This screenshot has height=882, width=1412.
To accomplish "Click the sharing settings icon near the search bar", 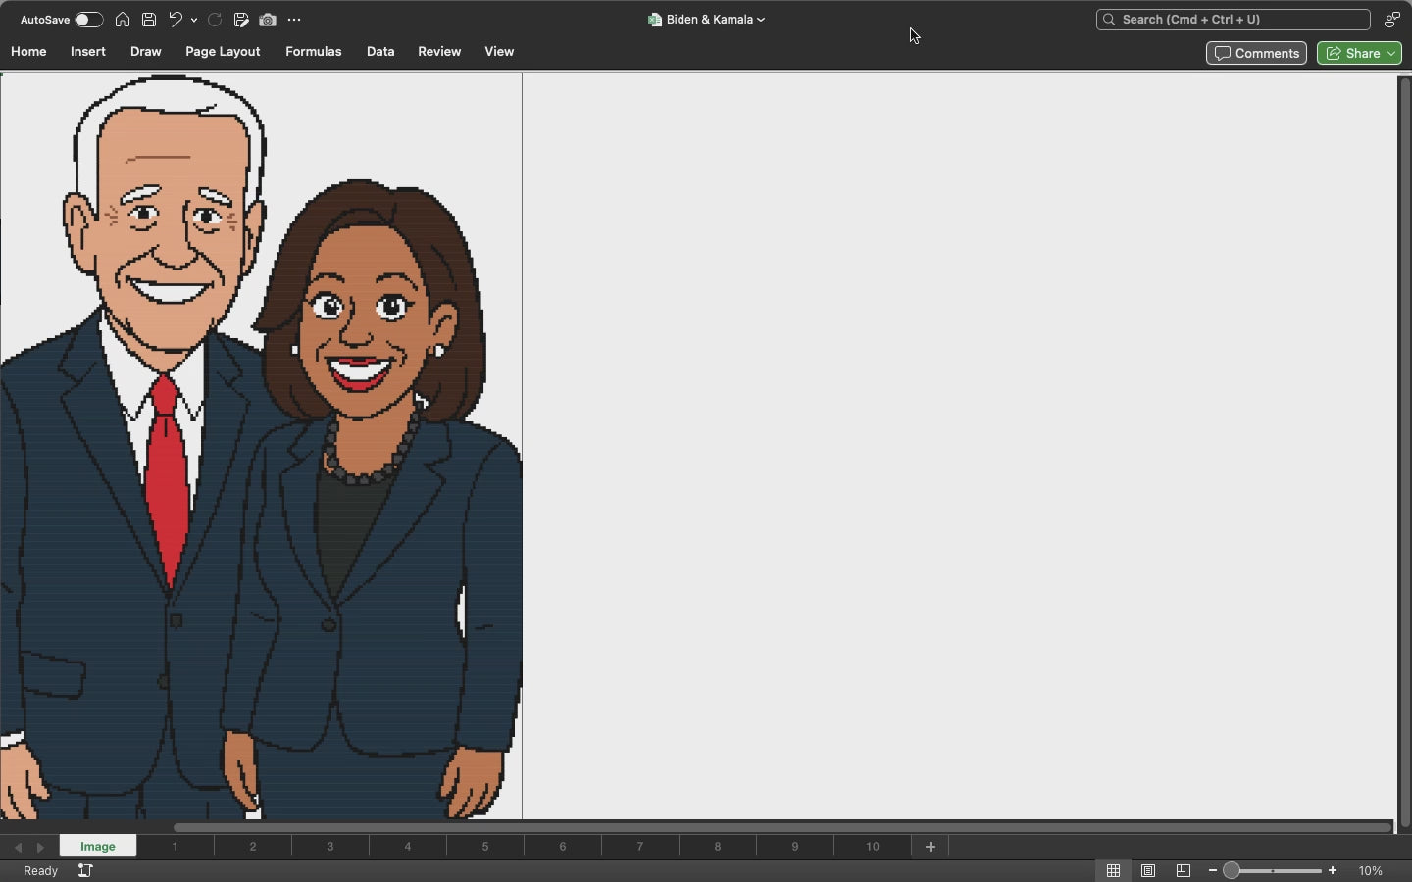I will [1393, 20].
